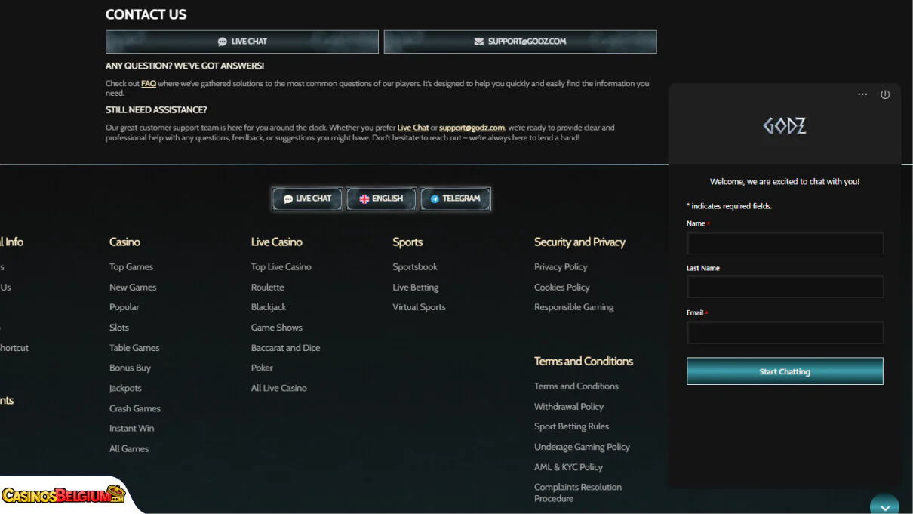The image size is (913, 514).
Task: Open Sport Betting Rules link
Action: [x=572, y=426]
